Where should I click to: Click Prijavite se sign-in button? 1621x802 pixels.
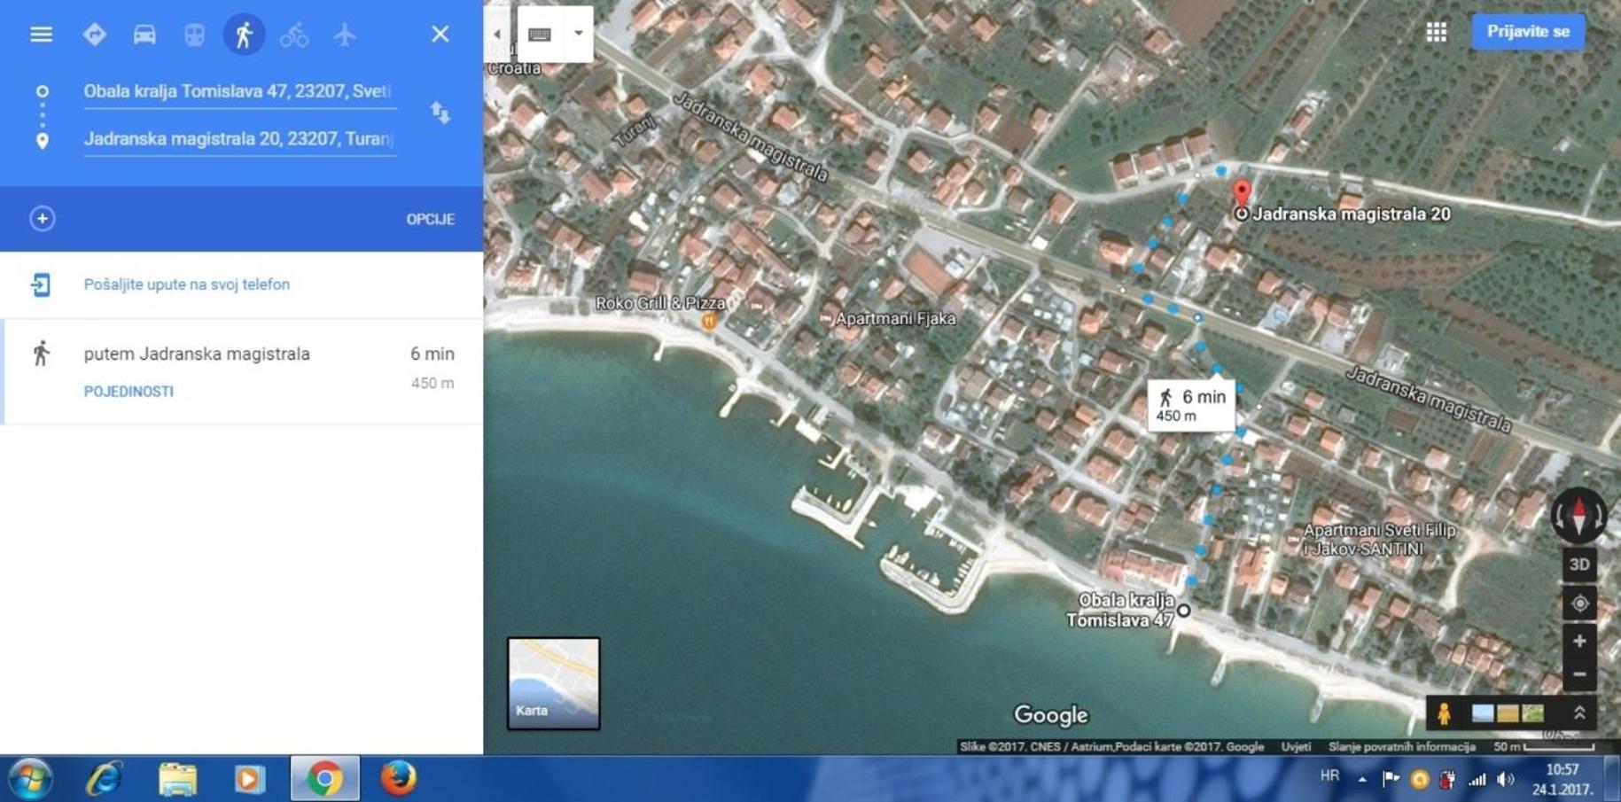point(1528,32)
